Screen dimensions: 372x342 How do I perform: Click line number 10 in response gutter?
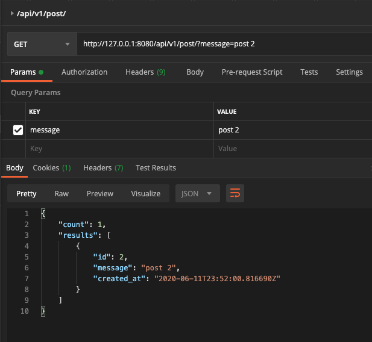[25, 311]
